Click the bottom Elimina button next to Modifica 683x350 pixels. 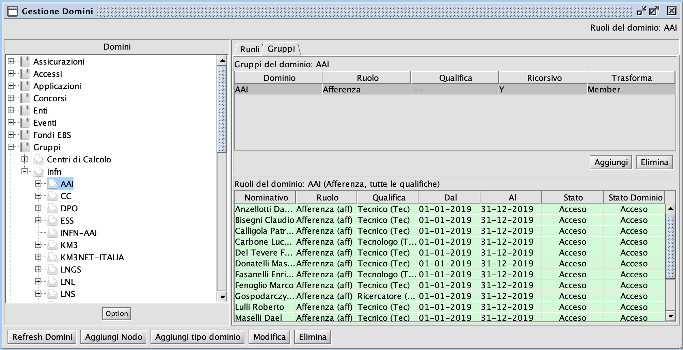pos(313,337)
